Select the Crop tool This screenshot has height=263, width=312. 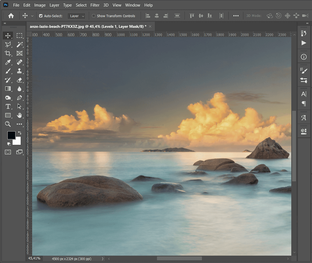8,53
